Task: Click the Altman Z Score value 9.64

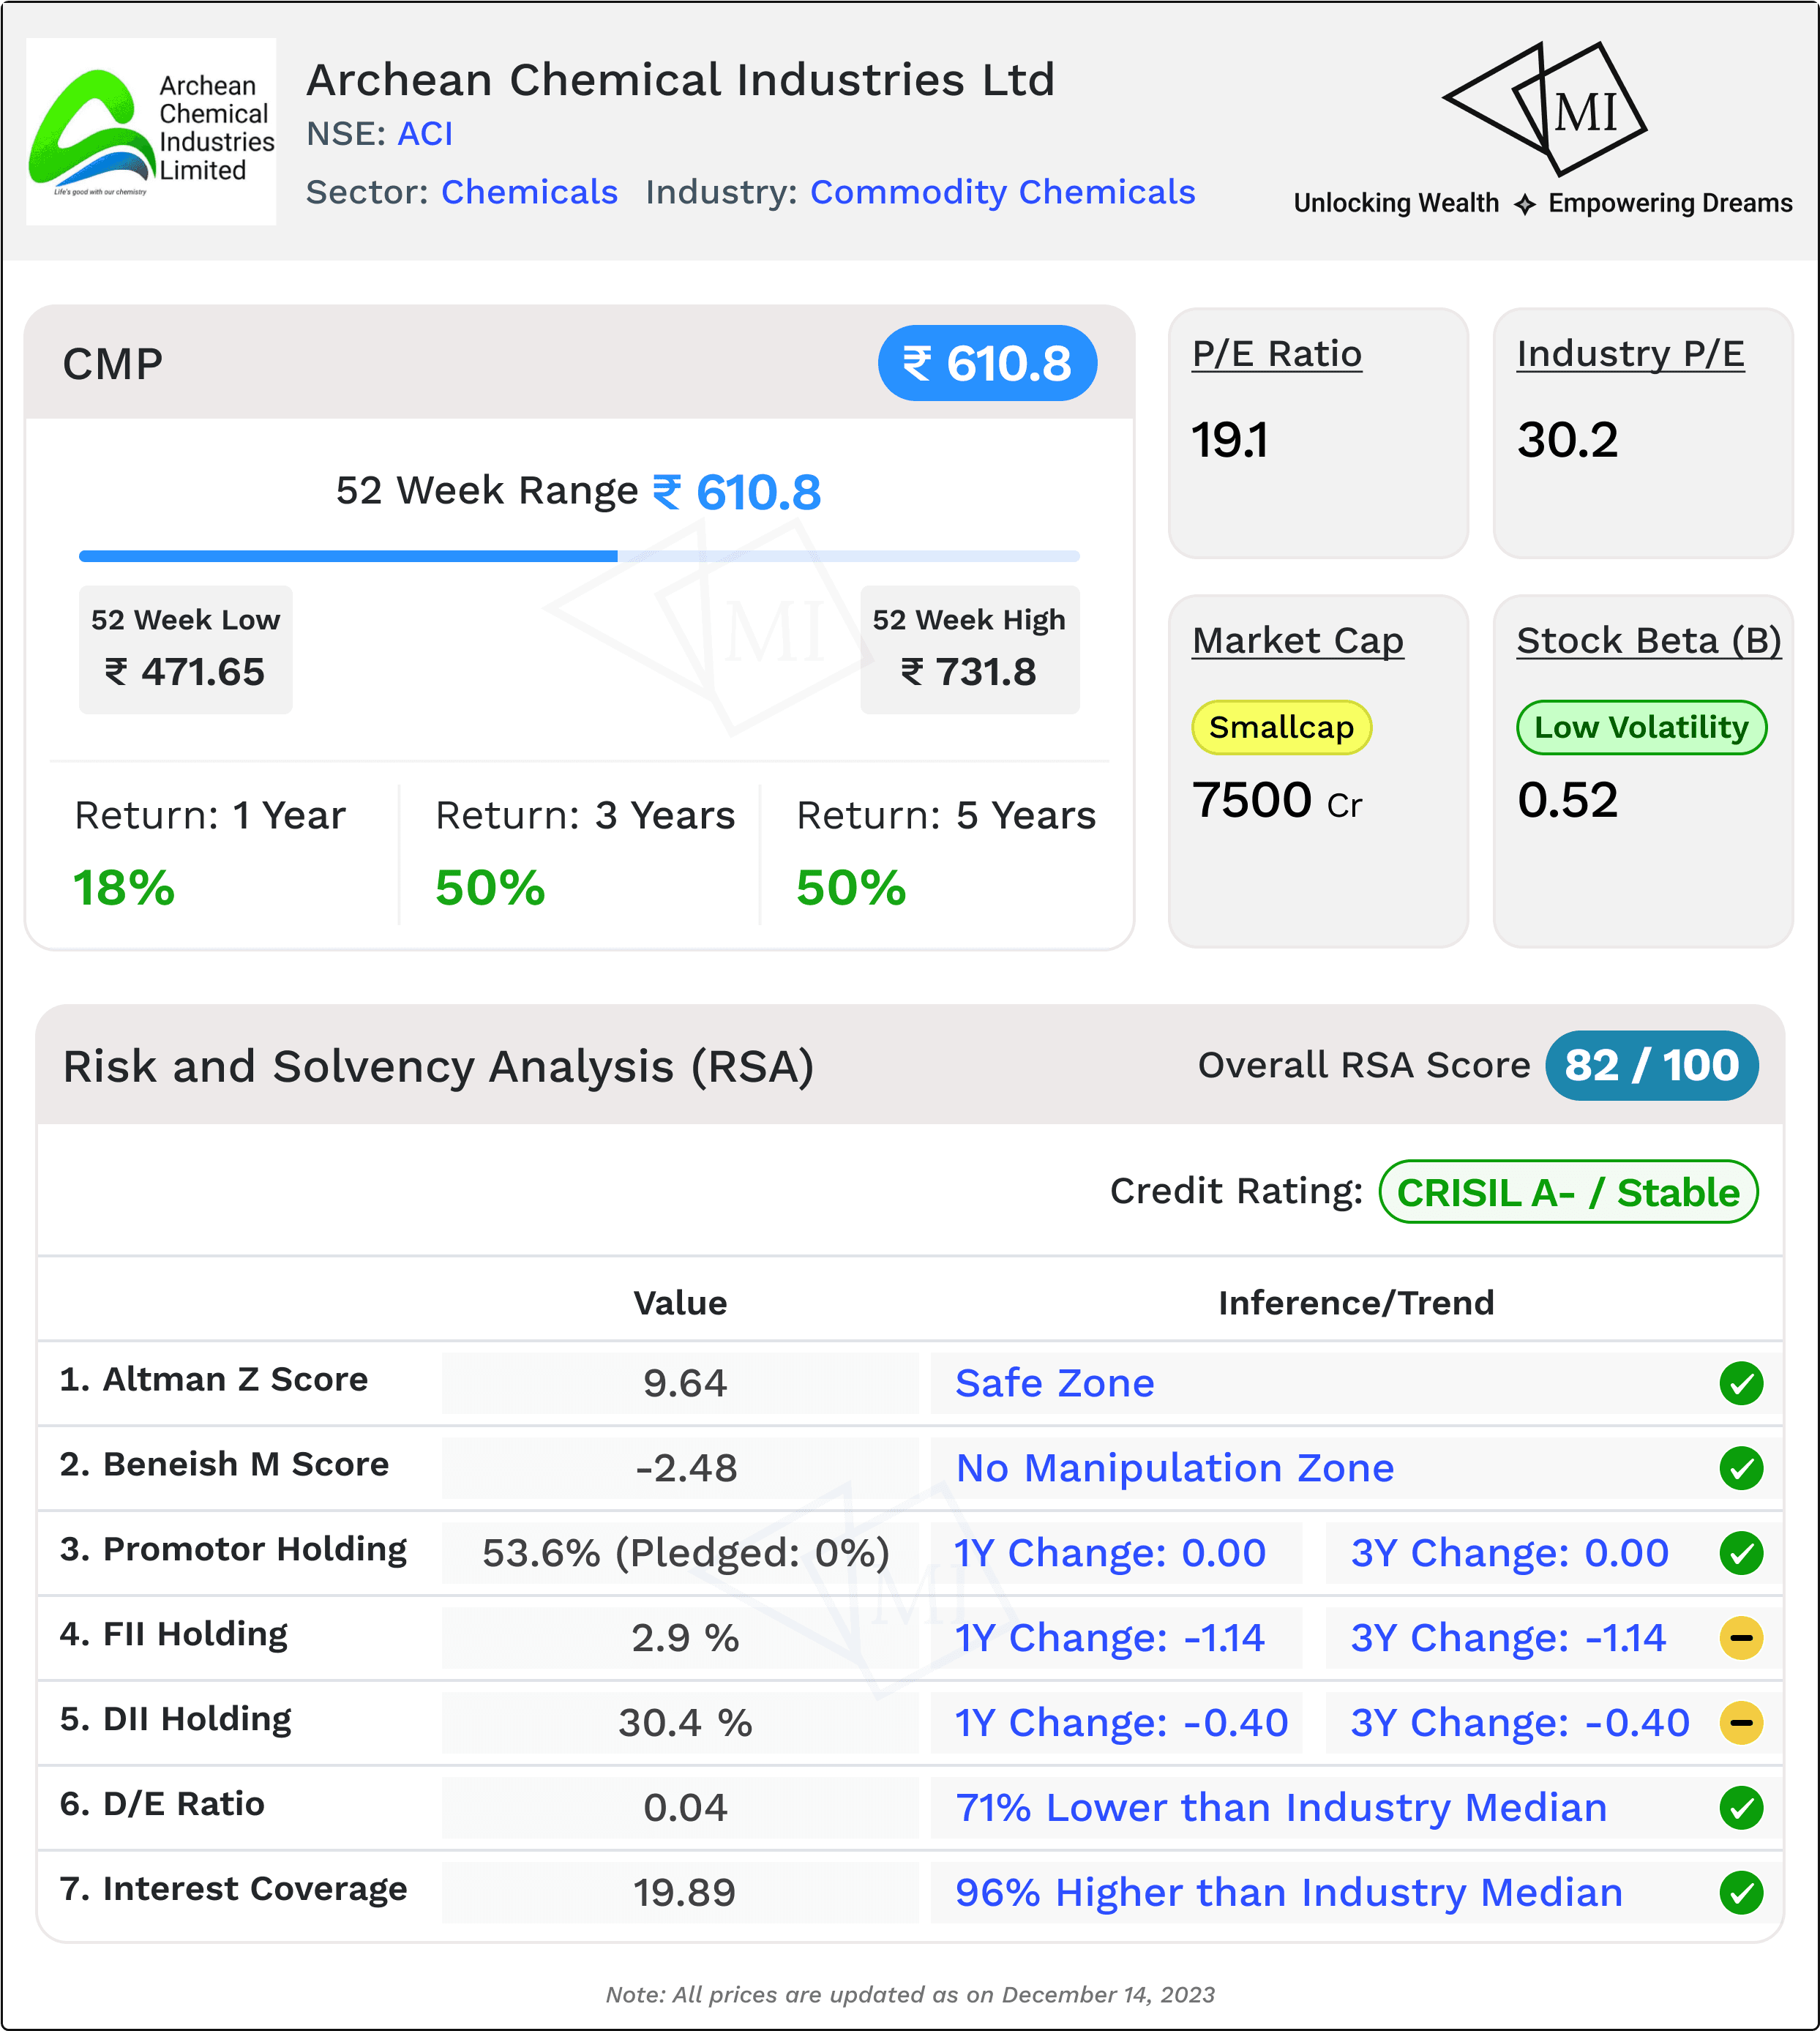Action: [685, 1383]
